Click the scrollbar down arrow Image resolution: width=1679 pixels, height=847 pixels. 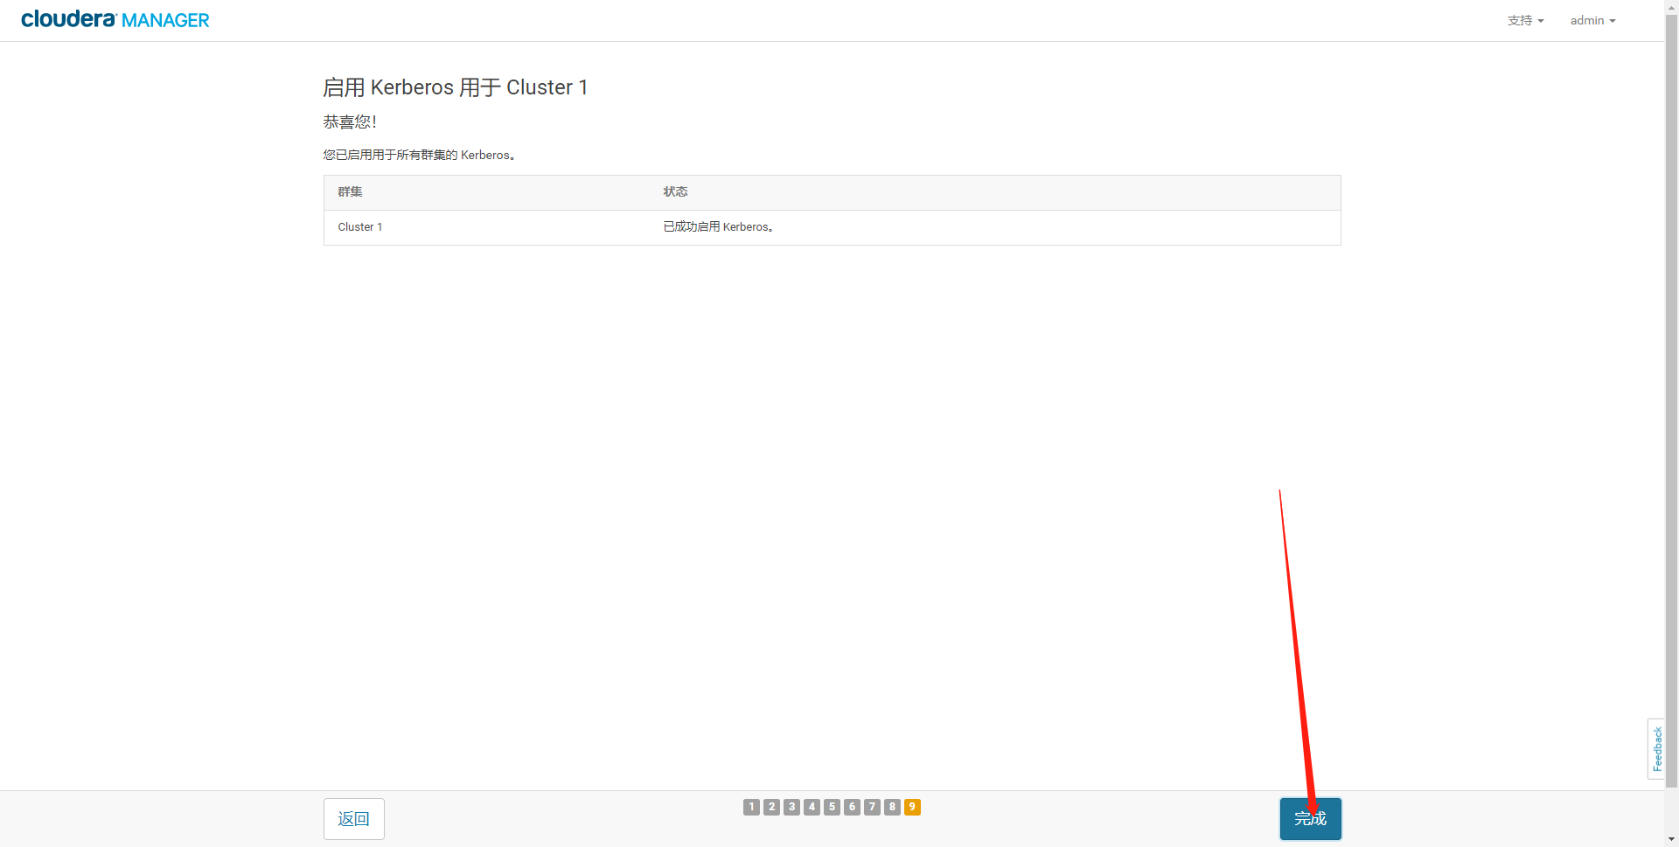tap(1671, 839)
